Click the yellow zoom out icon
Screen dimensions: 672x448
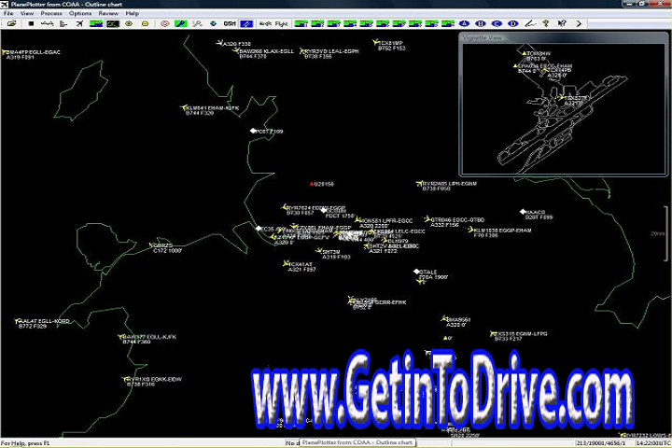tap(145, 23)
